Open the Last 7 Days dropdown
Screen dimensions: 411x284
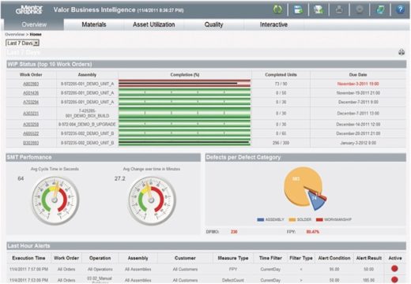(x=22, y=43)
